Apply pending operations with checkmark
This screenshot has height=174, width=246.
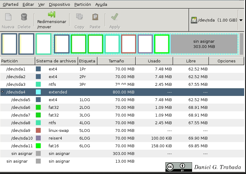pyautogui.click(x=115, y=17)
